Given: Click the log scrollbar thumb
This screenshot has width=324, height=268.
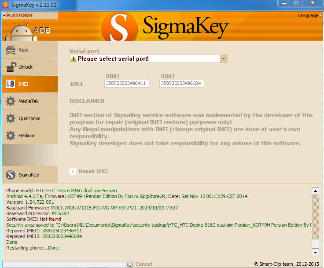Looking at the screenshot, I should coord(315,244).
